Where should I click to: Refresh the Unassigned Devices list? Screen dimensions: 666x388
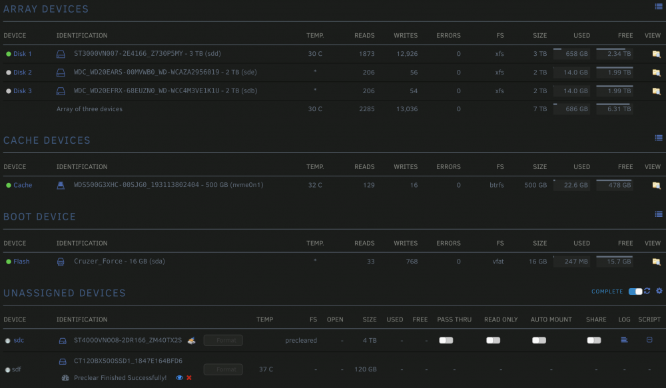(647, 291)
